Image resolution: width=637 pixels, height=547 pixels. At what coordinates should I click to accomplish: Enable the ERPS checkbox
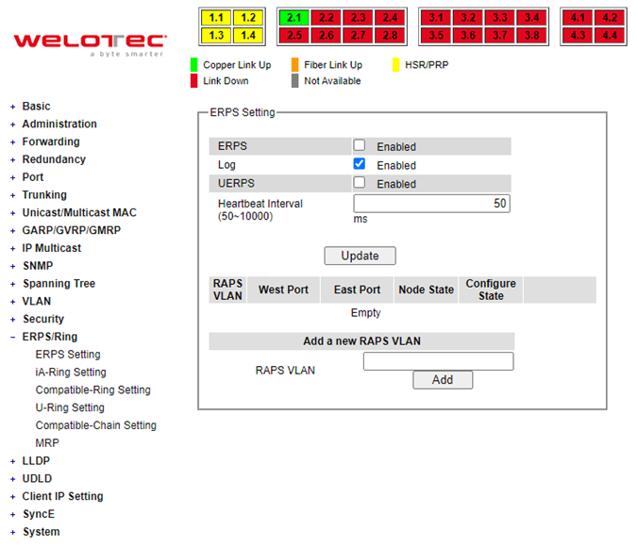pyautogui.click(x=360, y=145)
